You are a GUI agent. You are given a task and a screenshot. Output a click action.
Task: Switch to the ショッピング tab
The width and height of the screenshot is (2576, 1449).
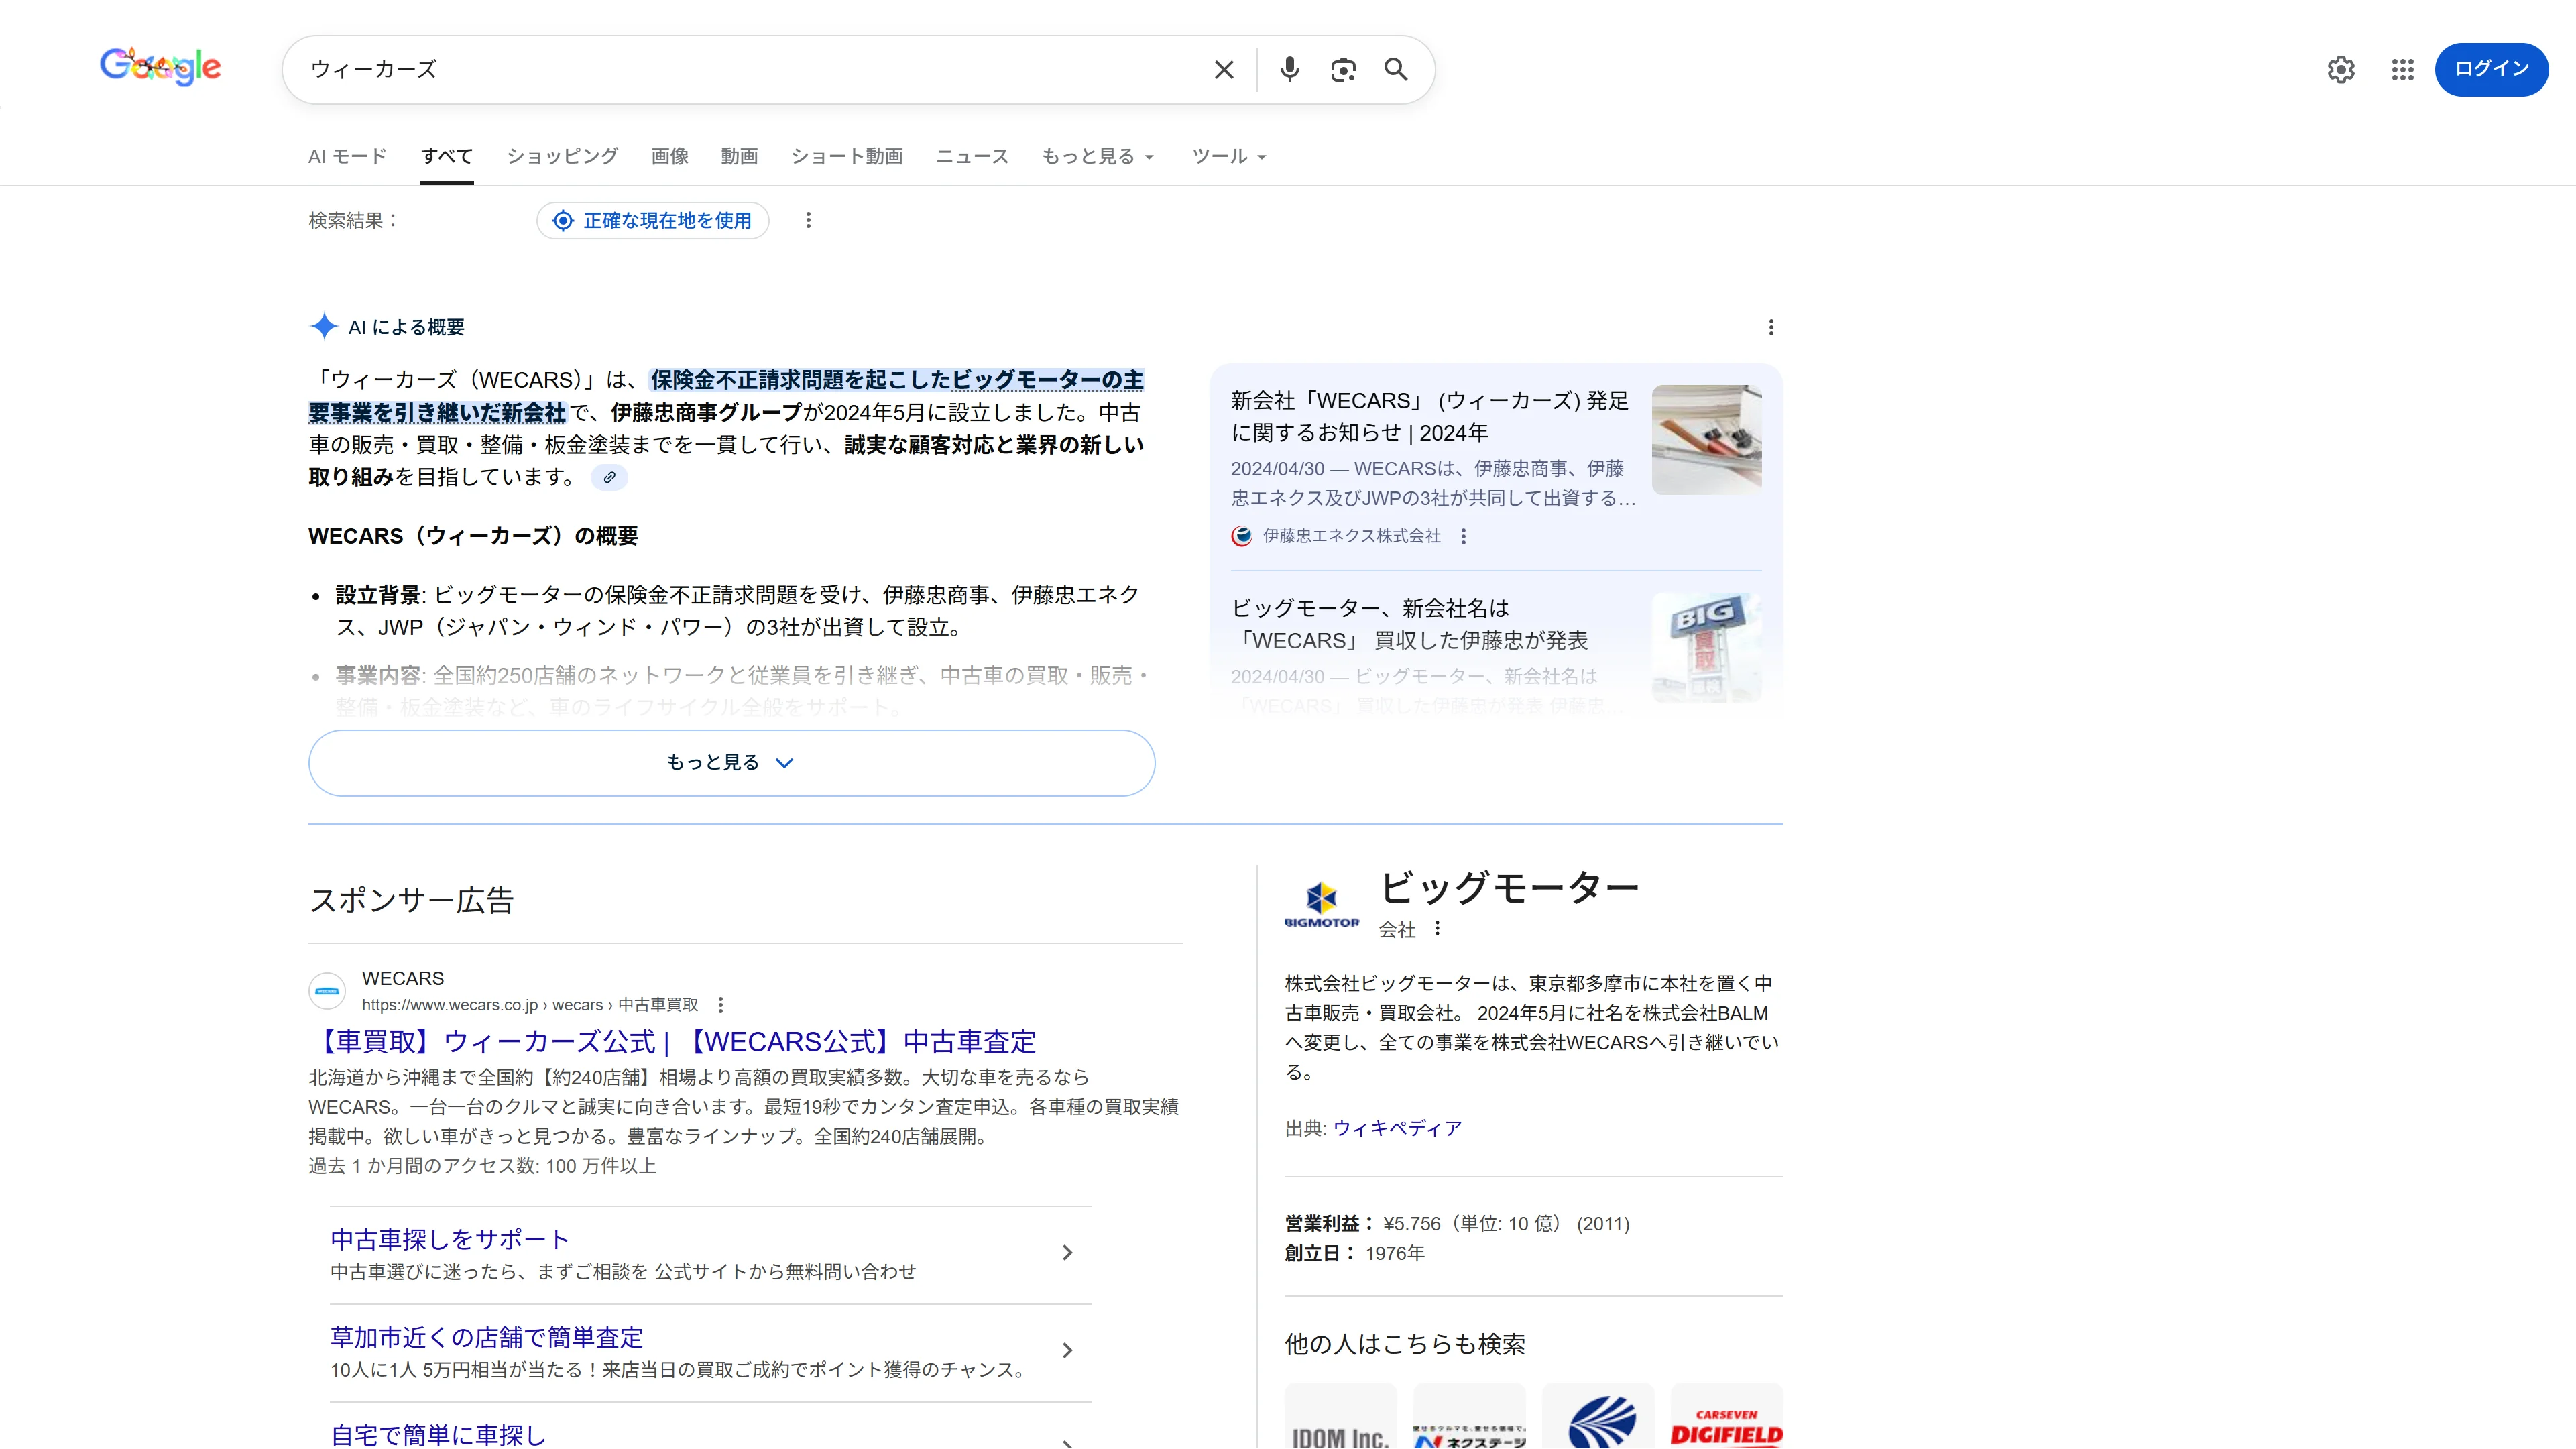pos(562,156)
